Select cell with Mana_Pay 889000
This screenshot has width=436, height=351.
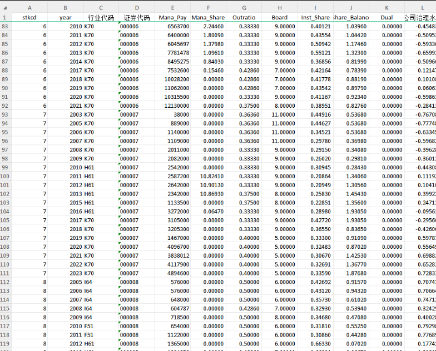pyautogui.click(x=172, y=123)
